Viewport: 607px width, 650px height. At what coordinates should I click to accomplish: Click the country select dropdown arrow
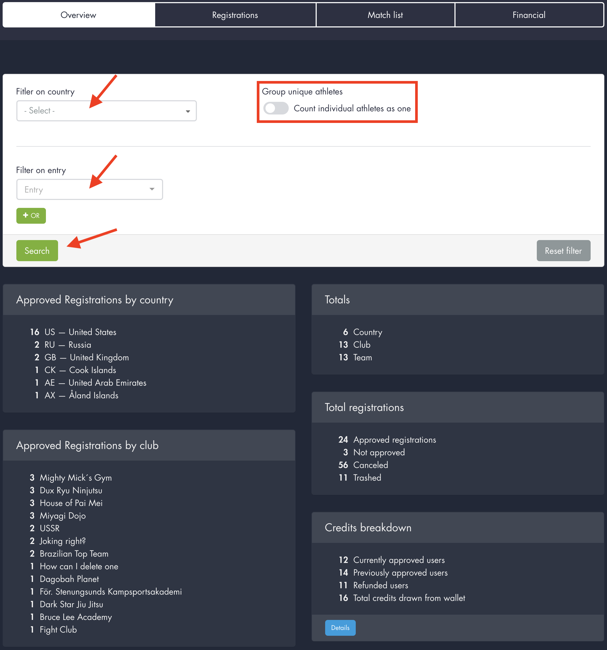click(x=188, y=111)
